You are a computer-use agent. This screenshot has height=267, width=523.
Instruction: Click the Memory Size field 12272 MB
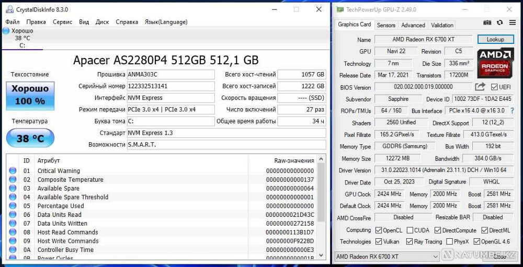click(x=398, y=158)
